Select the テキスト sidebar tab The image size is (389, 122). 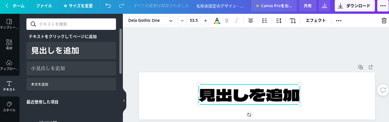[x=9, y=86]
